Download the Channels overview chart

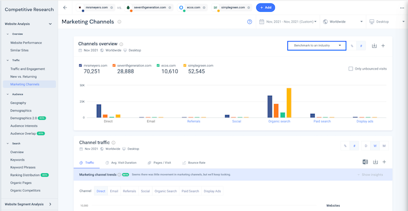[x=374, y=46]
